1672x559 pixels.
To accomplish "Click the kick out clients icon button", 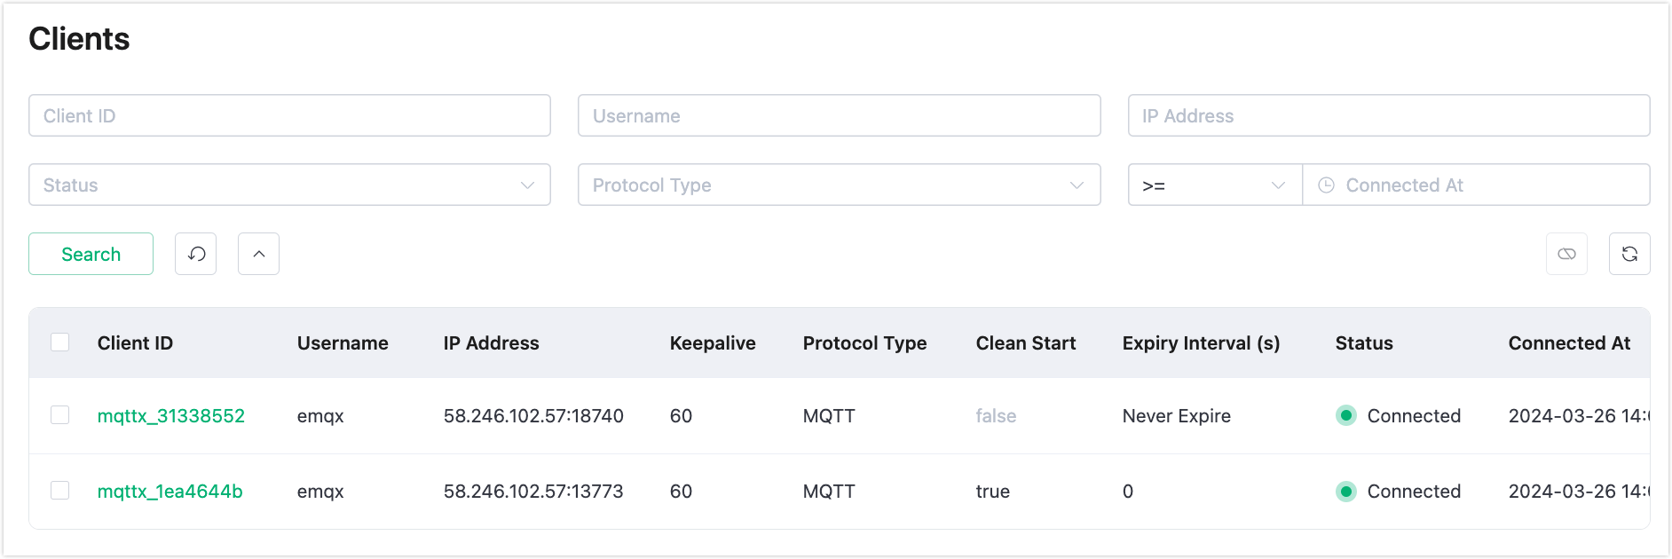I will click(1566, 255).
